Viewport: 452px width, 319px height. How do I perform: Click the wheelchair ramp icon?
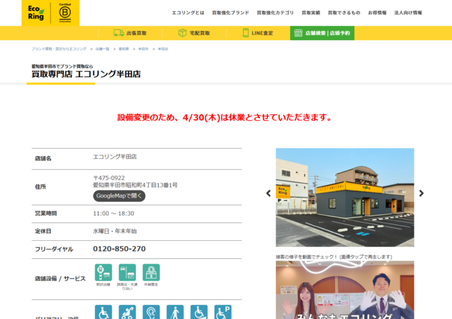click(x=199, y=312)
